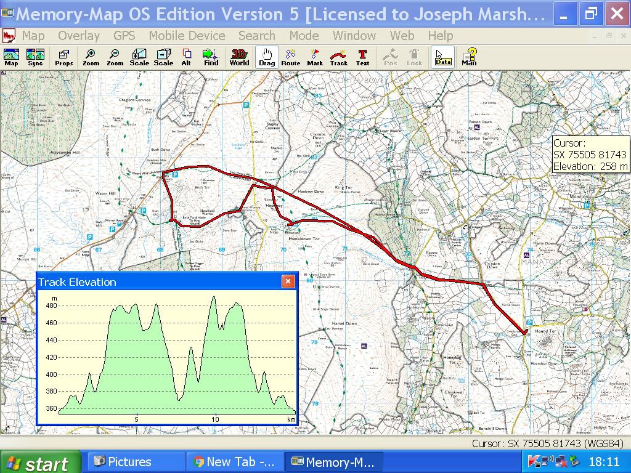Launch the 3D World view
Image resolution: width=631 pixels, height=473 pixels.
click(x=239, y=57)
